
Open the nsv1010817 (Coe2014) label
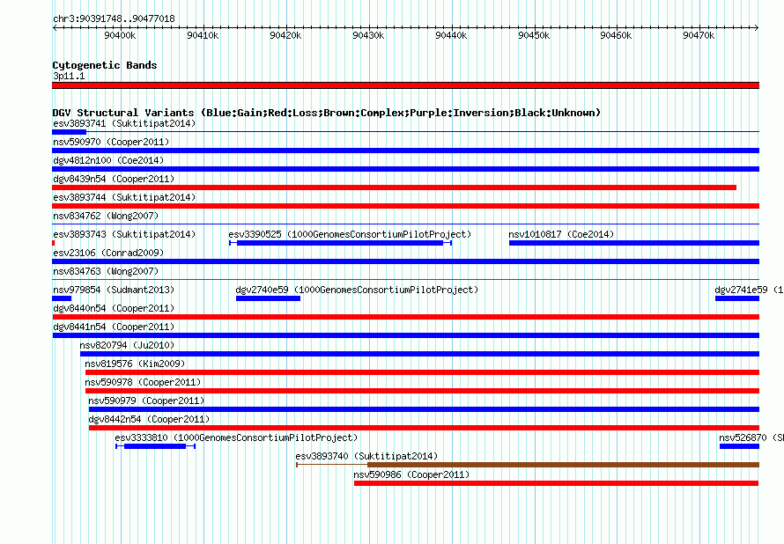561,234
